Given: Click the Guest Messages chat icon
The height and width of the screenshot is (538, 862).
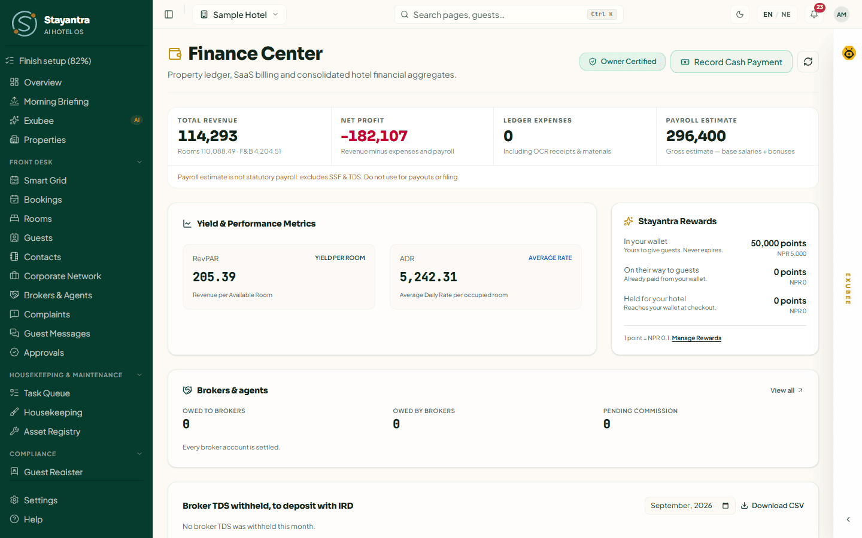Looking at the screenshot, I should click(14, 333).
